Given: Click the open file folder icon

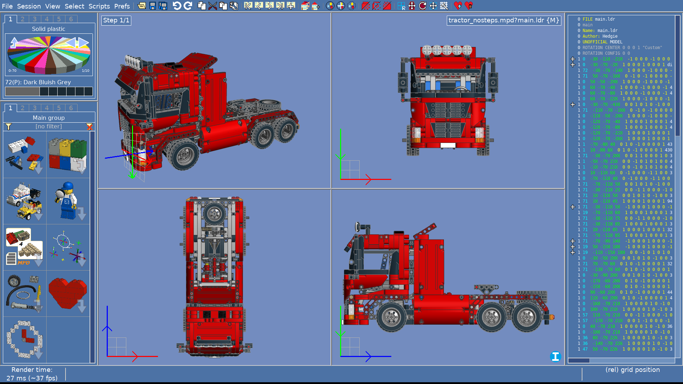Looking at the screenshot, I should coord(142,6).
